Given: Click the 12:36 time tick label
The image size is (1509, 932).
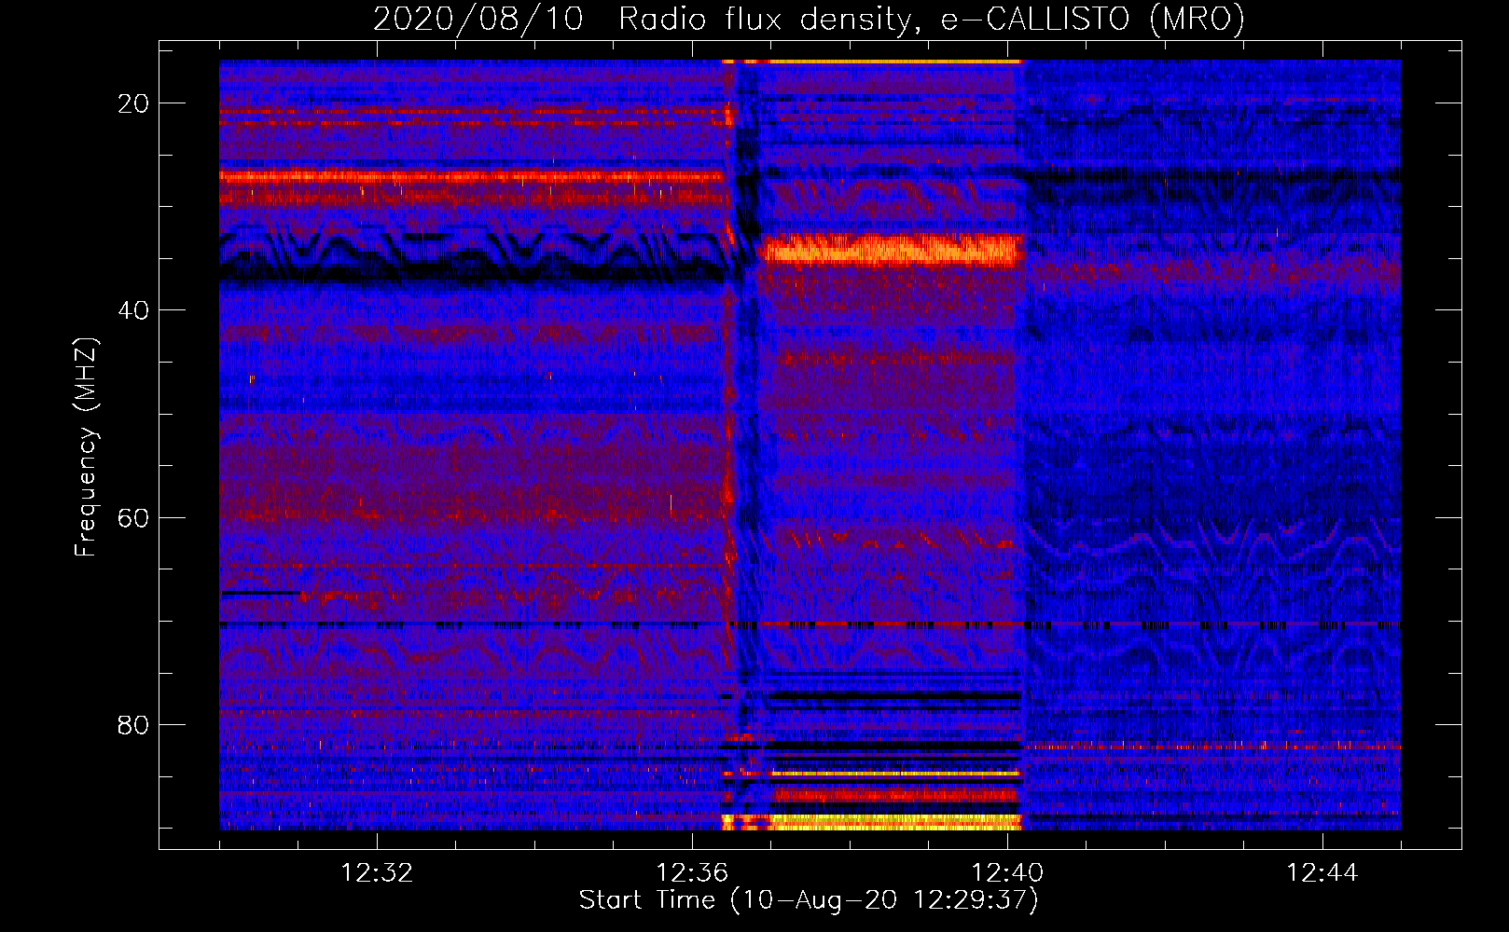Looking at the screenshot, I should pos(692,873).
